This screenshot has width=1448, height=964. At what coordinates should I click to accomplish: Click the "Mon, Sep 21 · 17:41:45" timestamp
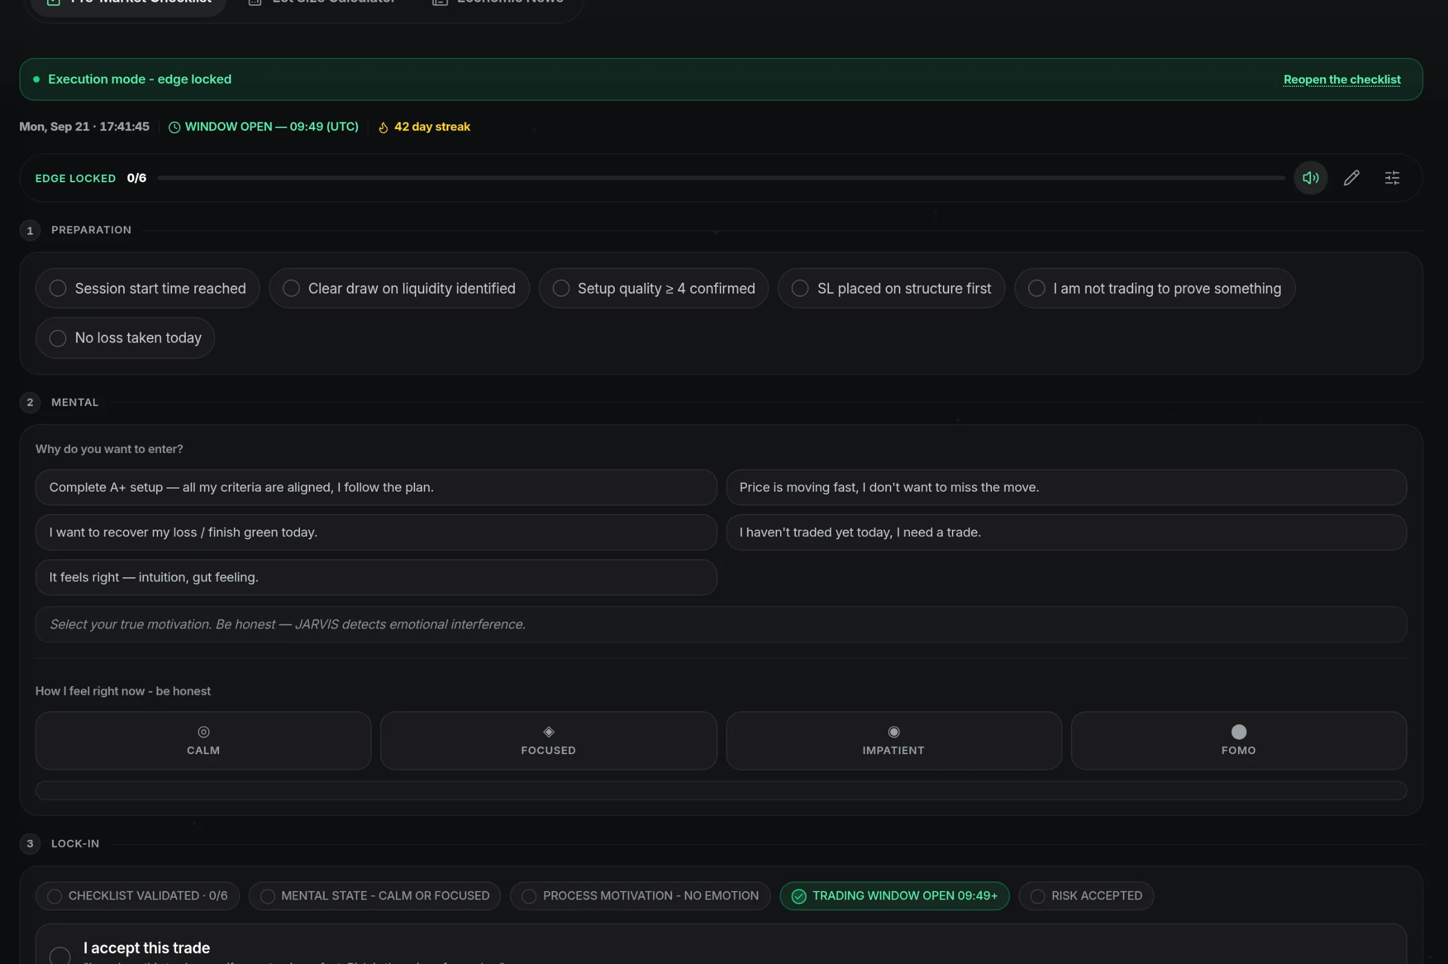(x=84, y=127)
